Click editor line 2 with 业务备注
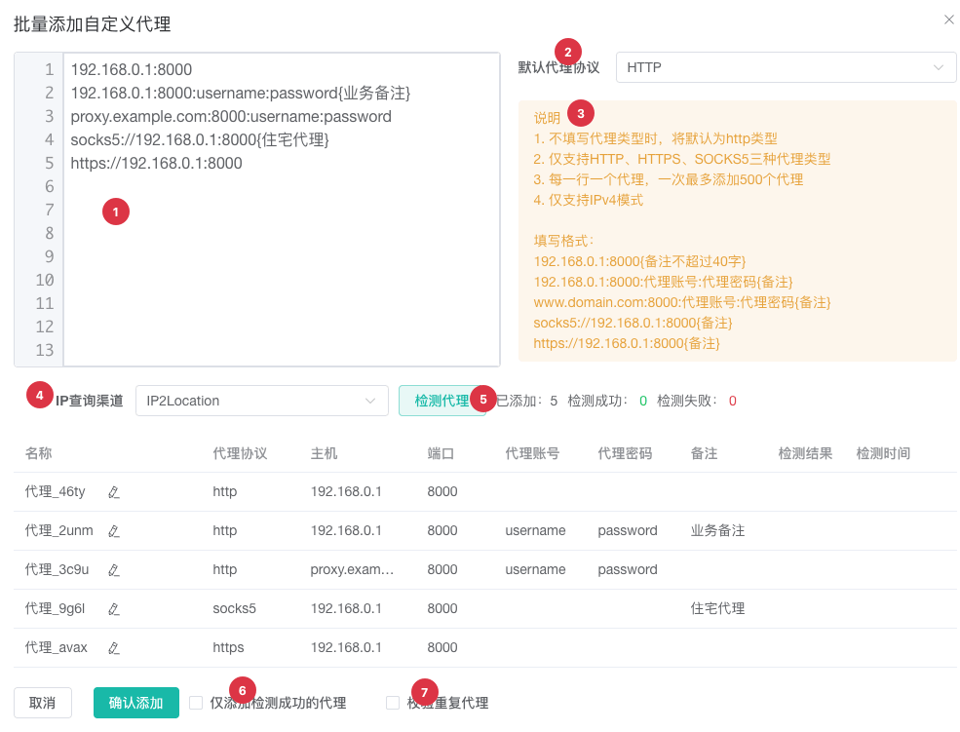The width and height of the screenshot is (960, 732). pyautogui.click(x=240, y=93)
